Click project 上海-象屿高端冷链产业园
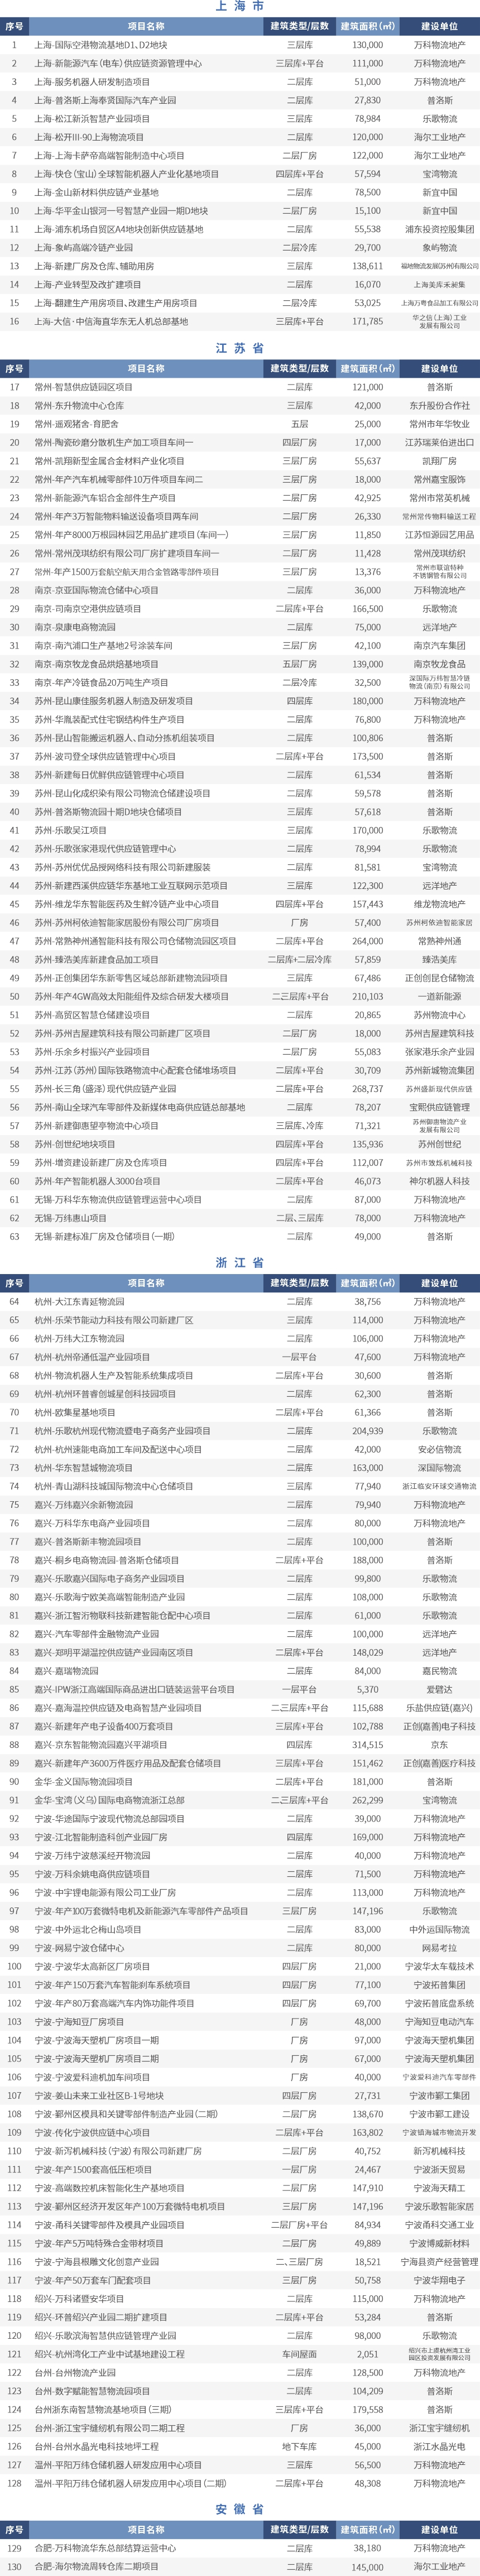The height and width of the screenshot is (2576, 480). click(84, 248)
